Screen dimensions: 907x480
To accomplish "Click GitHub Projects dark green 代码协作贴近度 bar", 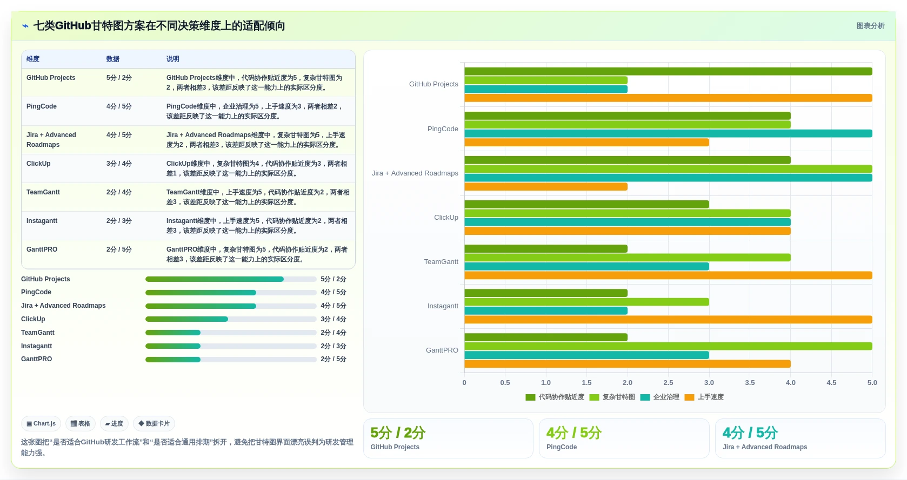I will coord(668,71).
